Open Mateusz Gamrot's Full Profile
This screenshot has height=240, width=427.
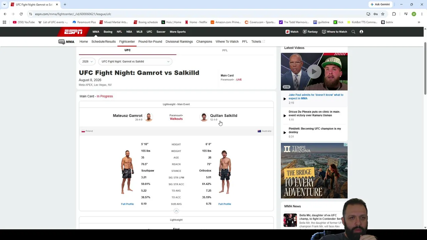pos(127,204)
